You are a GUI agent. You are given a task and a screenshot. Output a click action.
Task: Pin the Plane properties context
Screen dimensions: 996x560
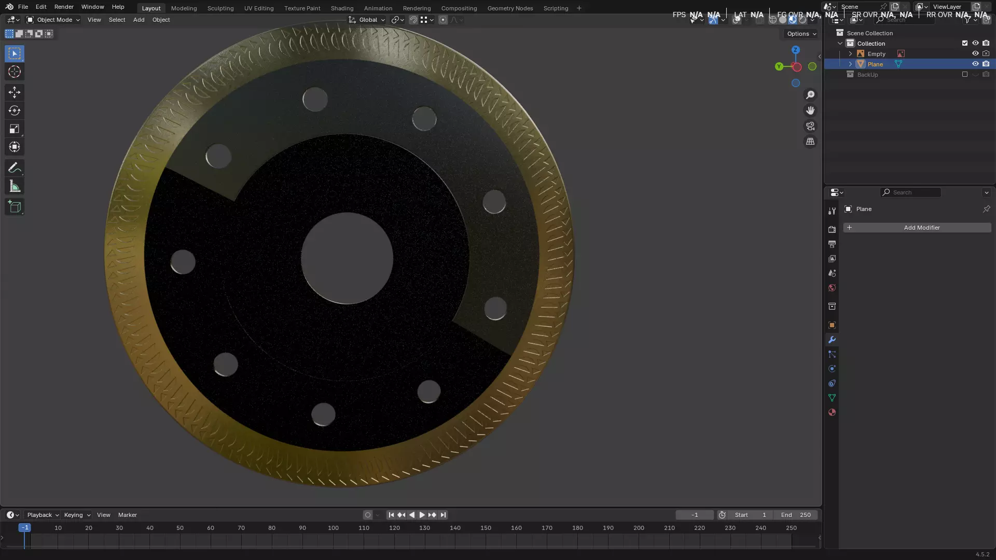986,209
